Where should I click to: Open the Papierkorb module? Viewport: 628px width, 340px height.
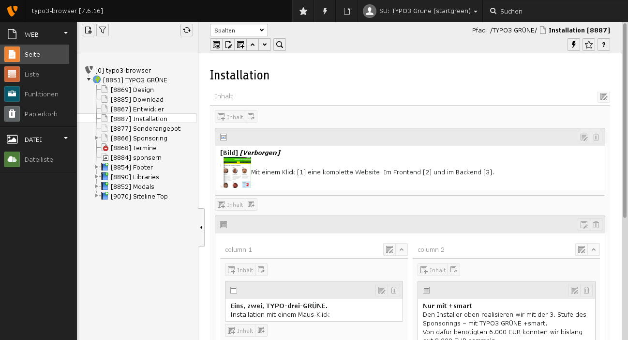pos(35,114)
